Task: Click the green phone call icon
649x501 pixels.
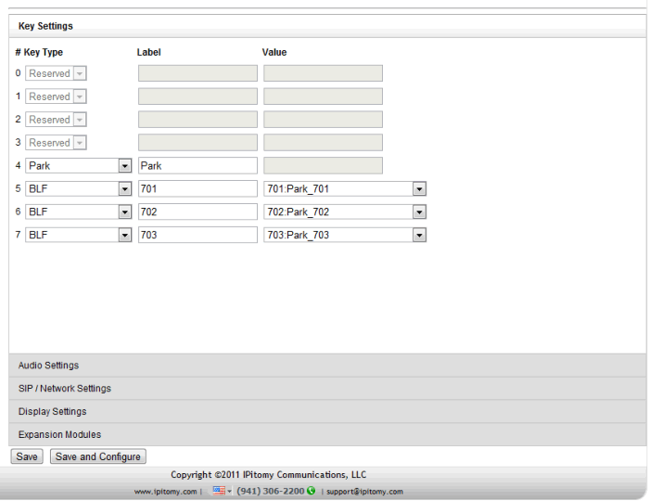Action: 311,491
